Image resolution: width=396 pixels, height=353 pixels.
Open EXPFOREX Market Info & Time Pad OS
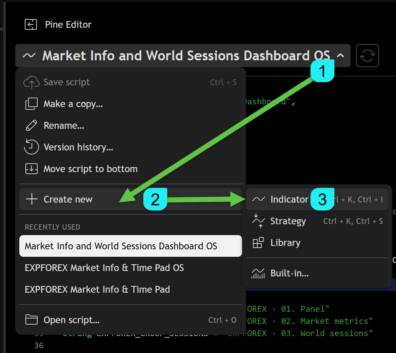click(x=131, y=268)
